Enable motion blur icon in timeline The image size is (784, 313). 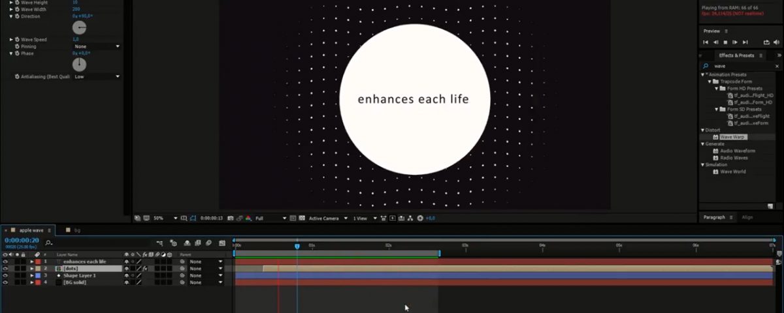point(208,243)
